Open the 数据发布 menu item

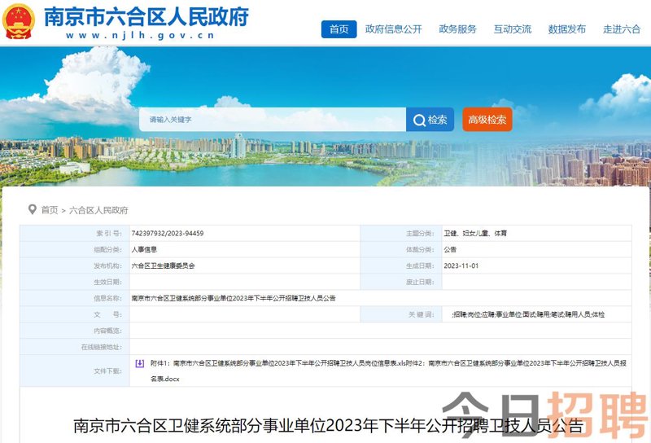[566, 29]
